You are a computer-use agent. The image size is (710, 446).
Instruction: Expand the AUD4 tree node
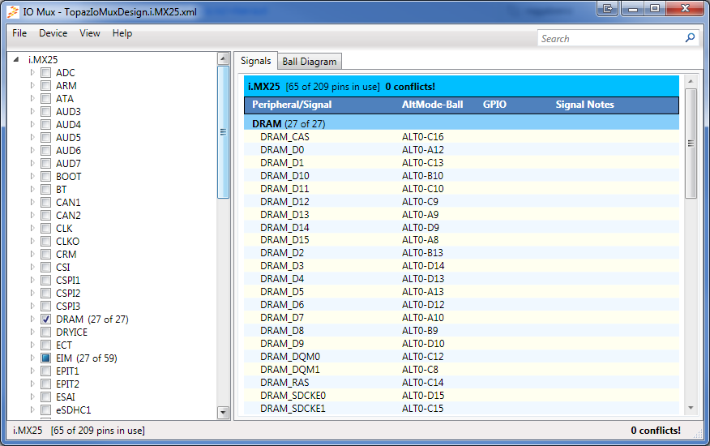coord(32,124)
